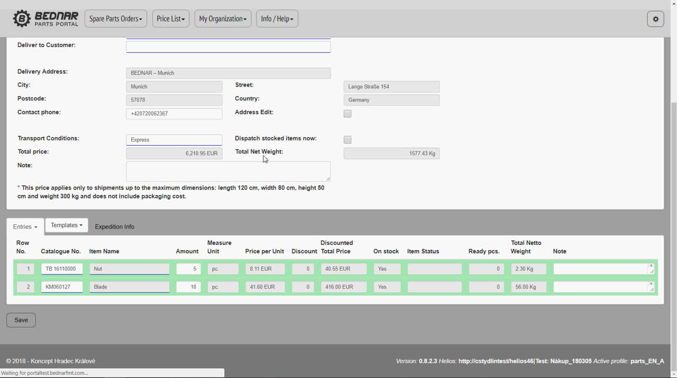This screenshot has height=378, width=677.
Task: Click the Note field in the Nut row
Action: 600,269
